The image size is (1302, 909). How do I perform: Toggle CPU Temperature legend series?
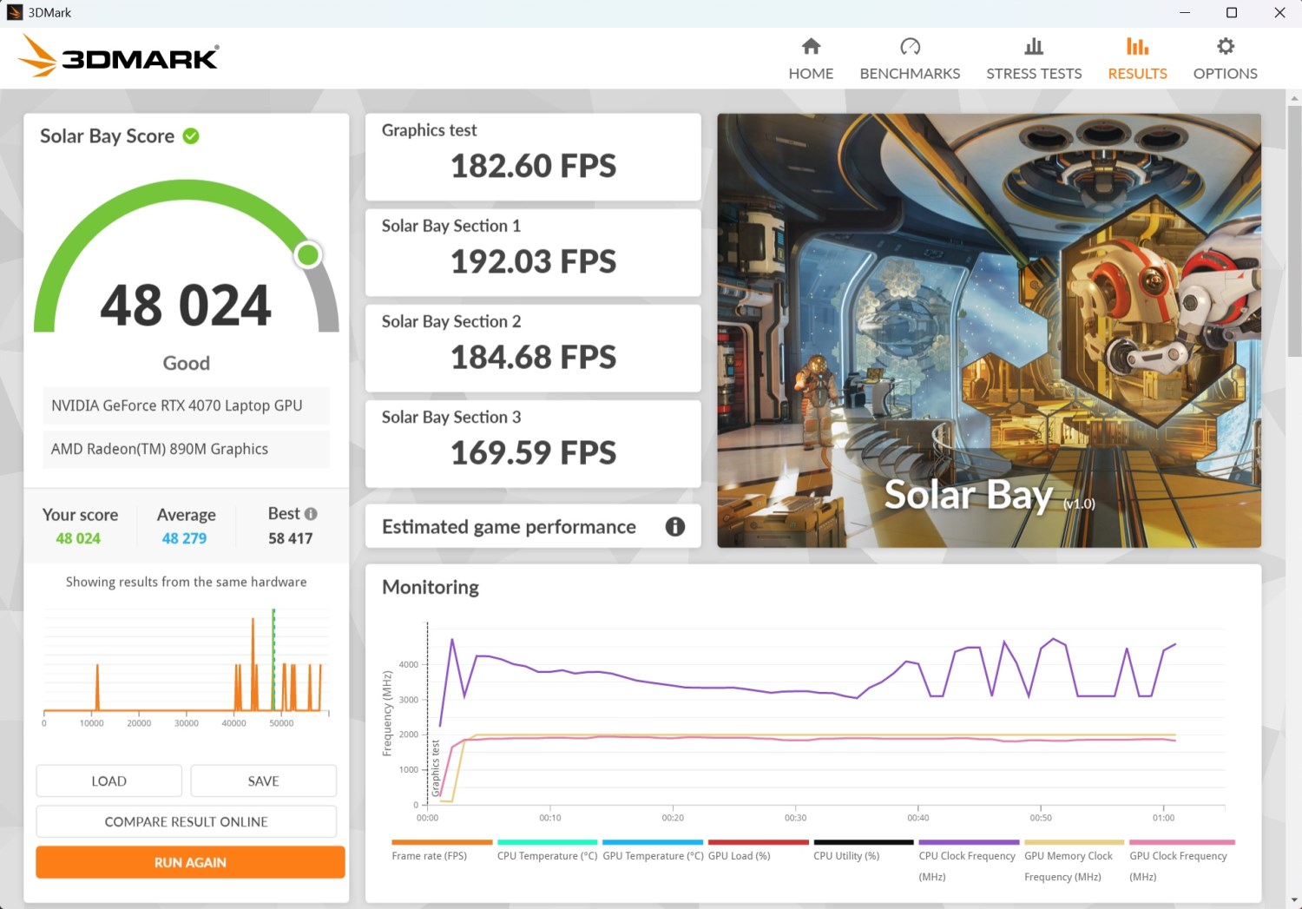(547, 851)
